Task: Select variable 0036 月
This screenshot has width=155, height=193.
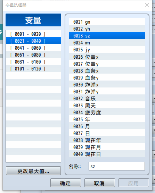Action: coord(107,126)
